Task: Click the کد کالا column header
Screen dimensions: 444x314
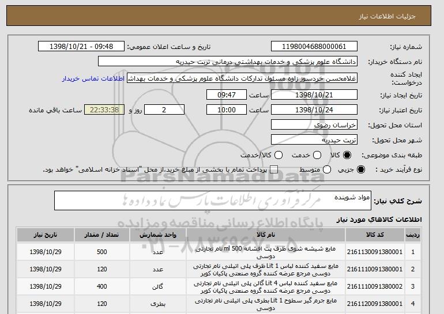Action: pos(375,235)
